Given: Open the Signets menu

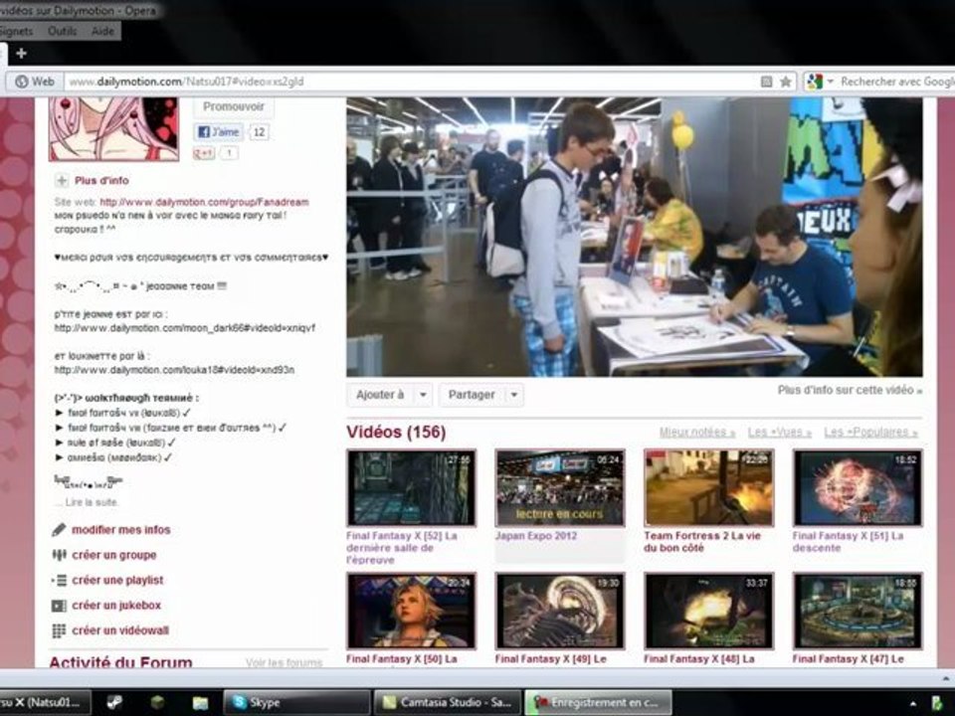Looking at the screenshot, I should (x=16, y=31).
